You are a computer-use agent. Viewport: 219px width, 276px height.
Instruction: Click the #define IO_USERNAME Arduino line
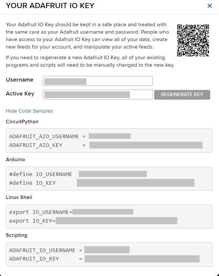coord(40,174)
